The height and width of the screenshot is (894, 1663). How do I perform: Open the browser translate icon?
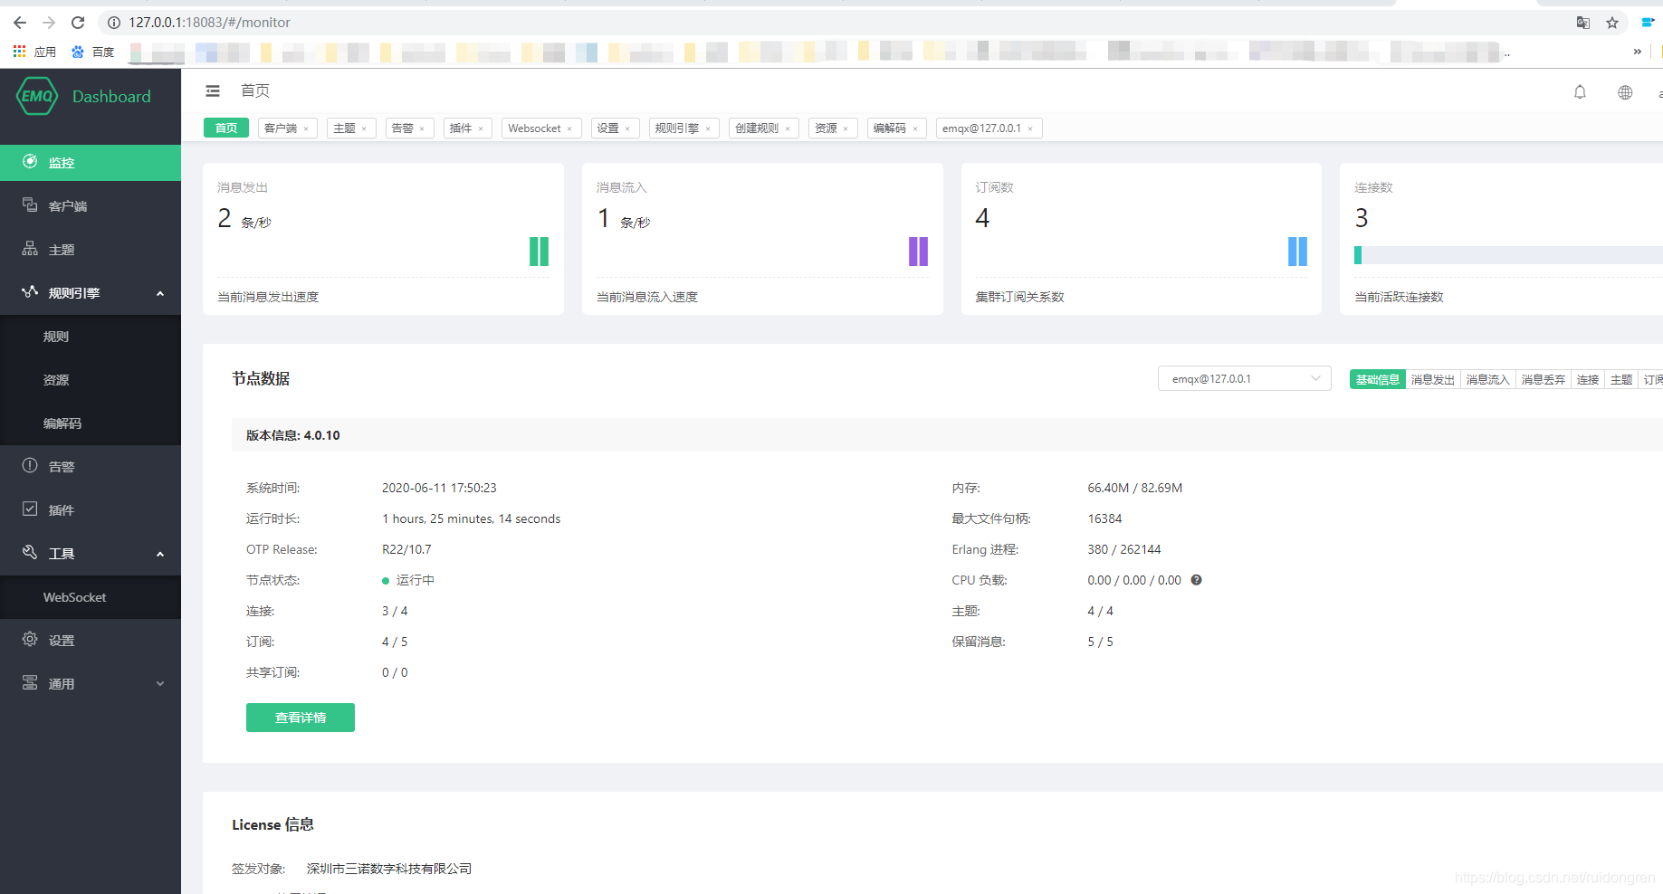pyautogui.click(x=1583, y=23)
